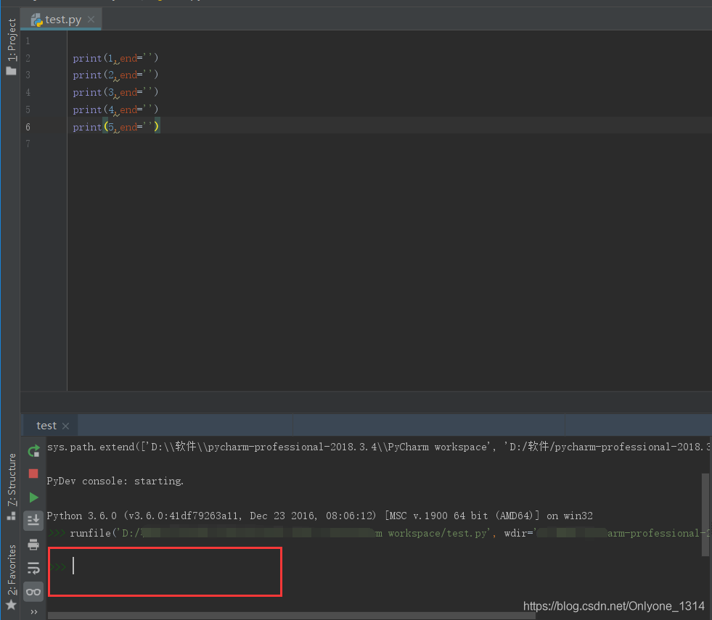Viewport: 712px width, 620px height.
Task: Click the console horizontal scrollbar
Action: click(x=290, y=615)
